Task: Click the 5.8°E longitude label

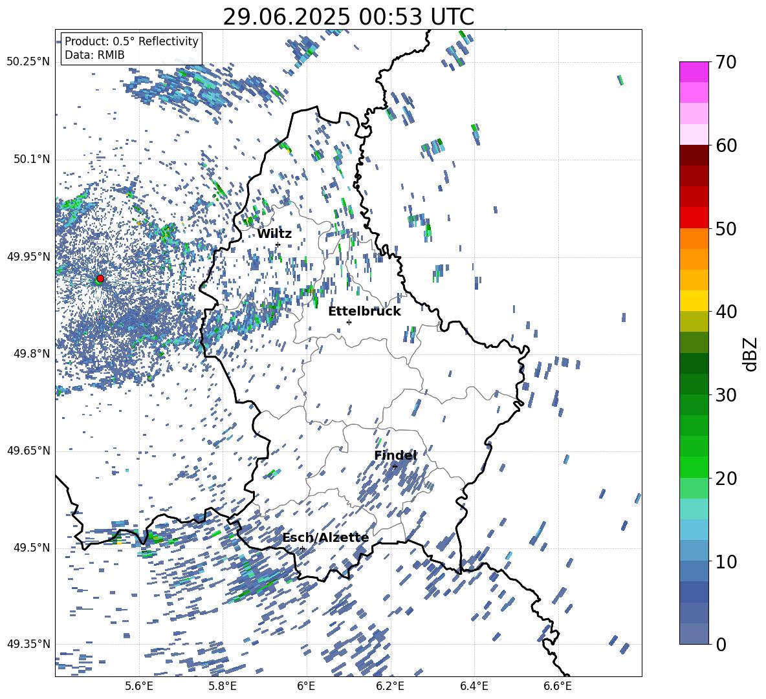Action: click(x=223, y=686)
